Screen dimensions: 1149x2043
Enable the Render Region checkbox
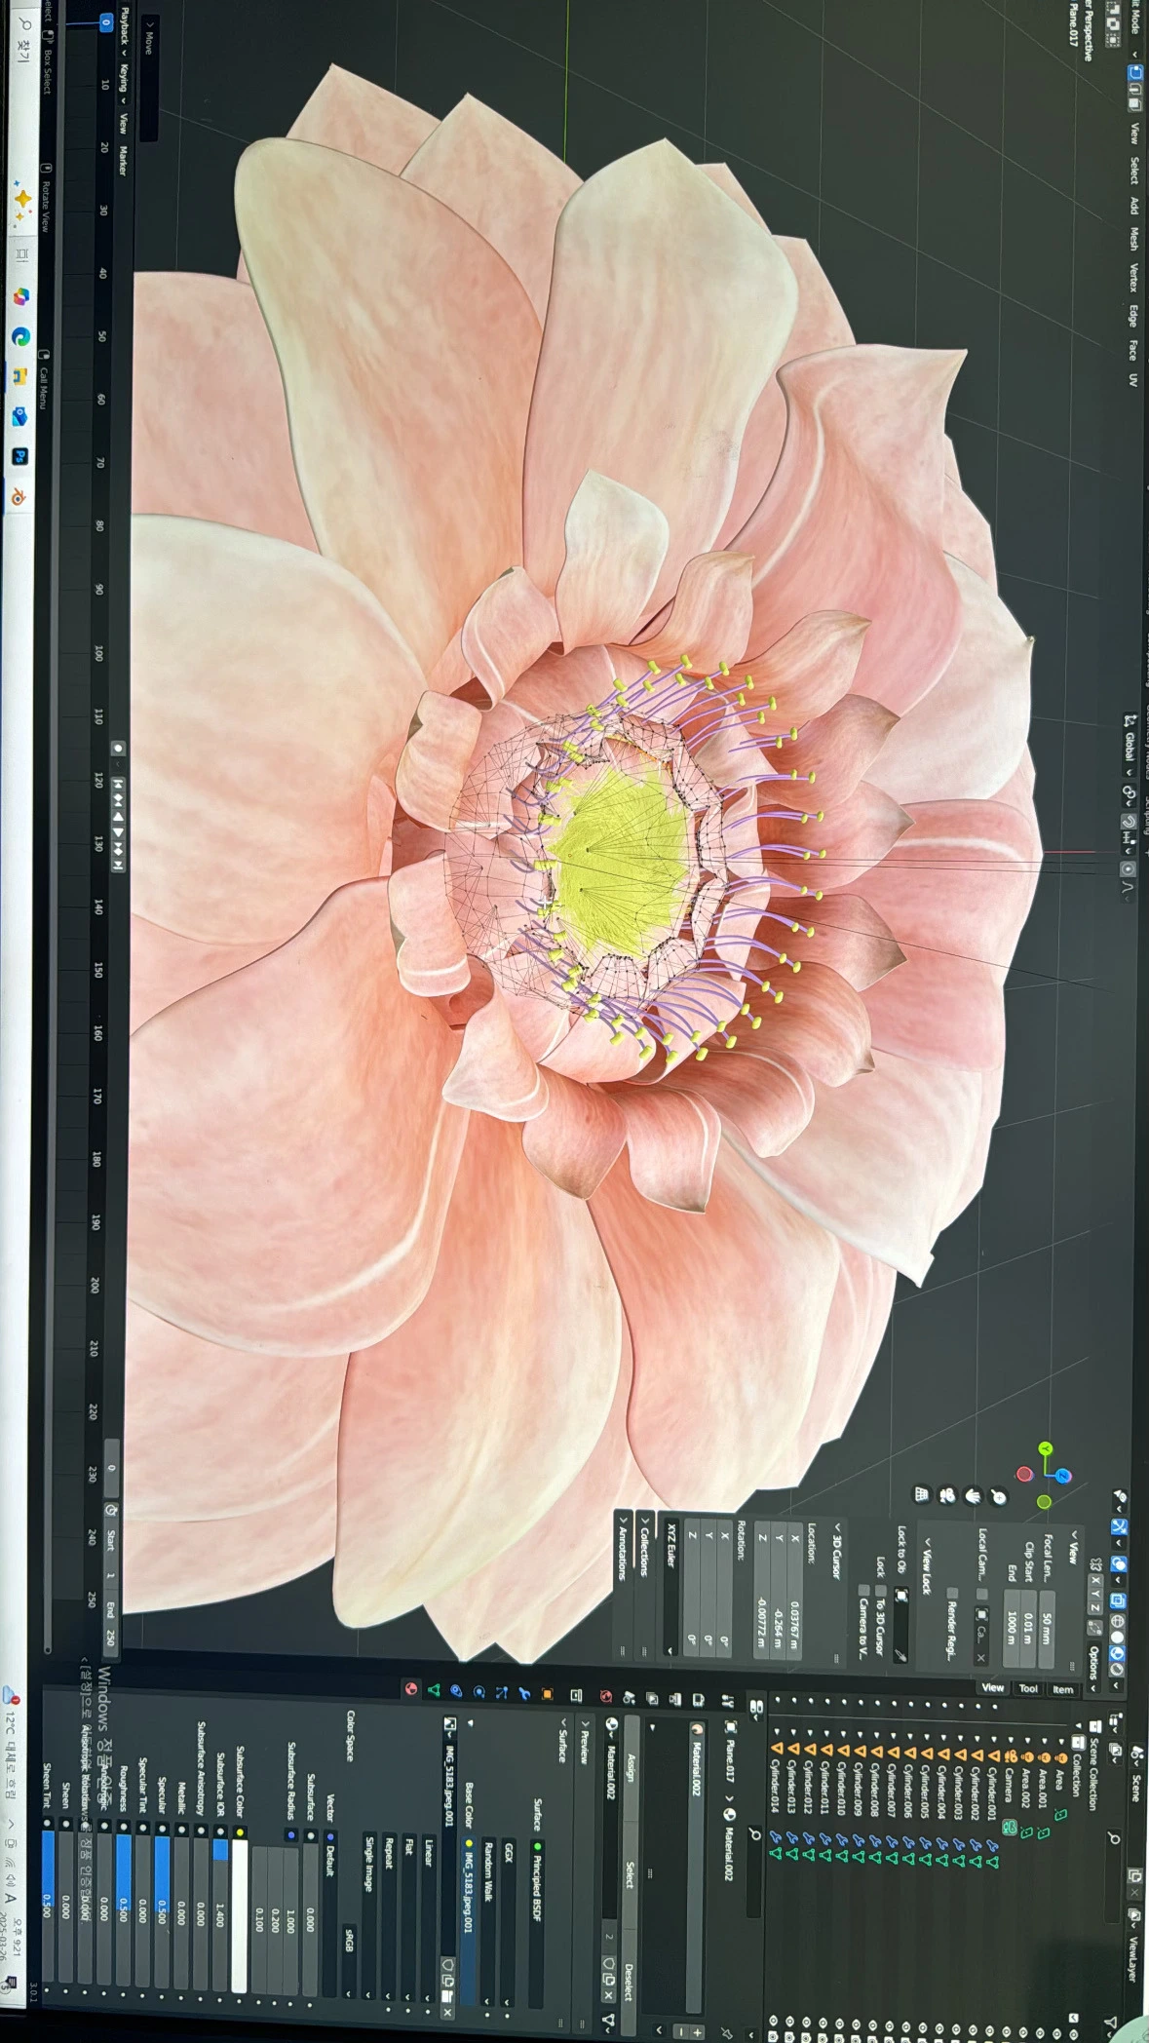coord(952,1593)
